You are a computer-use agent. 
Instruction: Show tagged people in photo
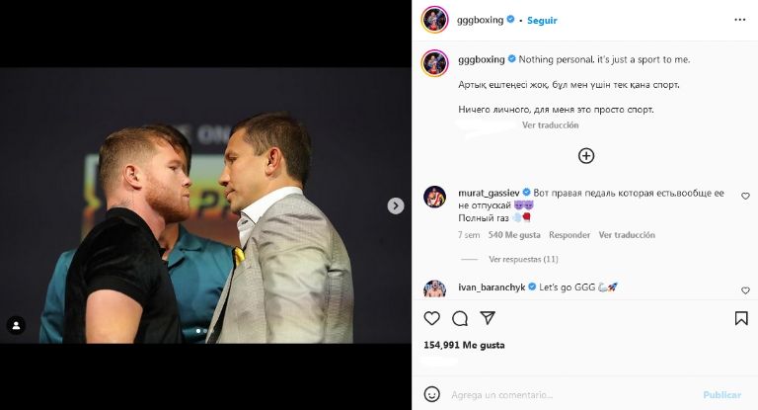tap(16, 324)
